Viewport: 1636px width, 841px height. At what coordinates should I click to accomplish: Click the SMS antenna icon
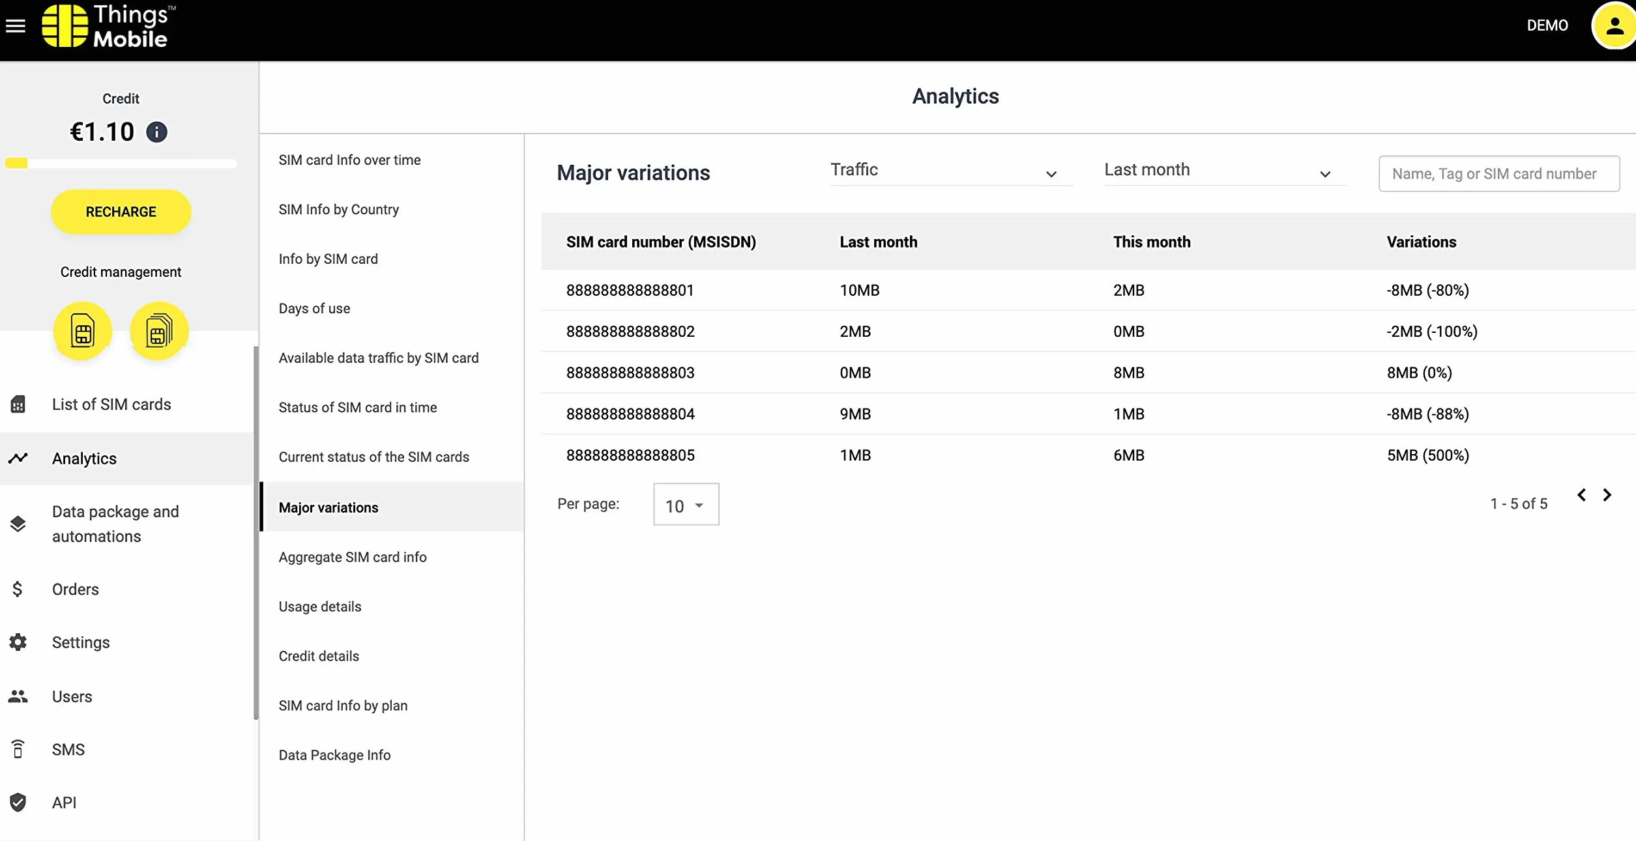tap(18, 750)
